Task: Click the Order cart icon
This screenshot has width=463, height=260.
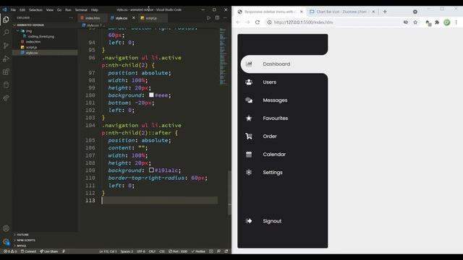Action: pyautogui.click(x=249, y=136)
